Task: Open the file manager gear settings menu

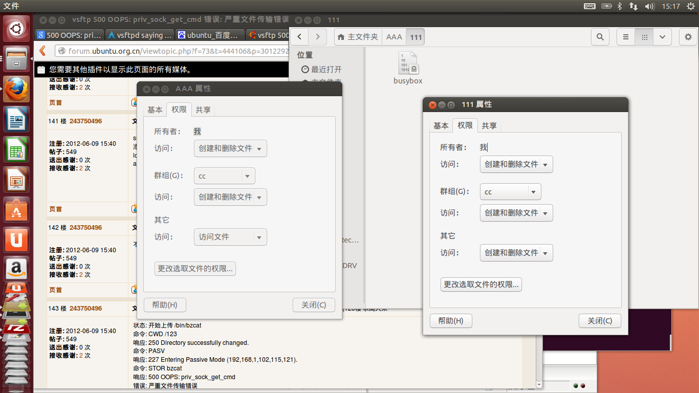Action: coord(688,37)
